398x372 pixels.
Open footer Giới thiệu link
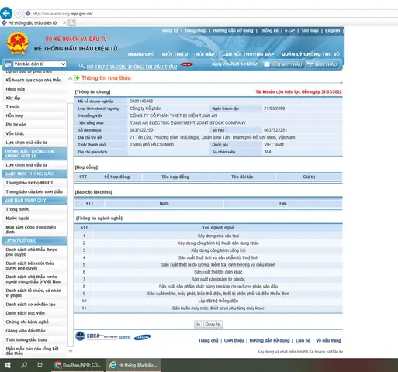pyautogui.click(x=234, y=340)
